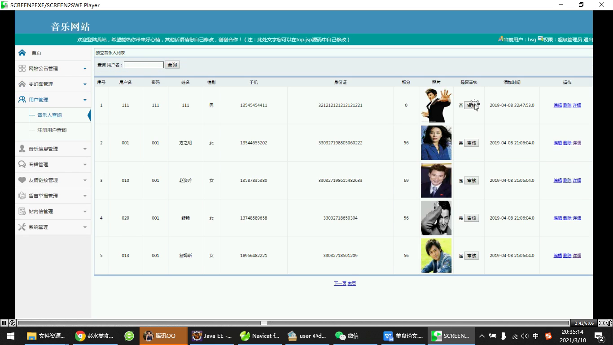Click the 查询 search button
This screenshot has height=345, width=613.
click(172, 65)
